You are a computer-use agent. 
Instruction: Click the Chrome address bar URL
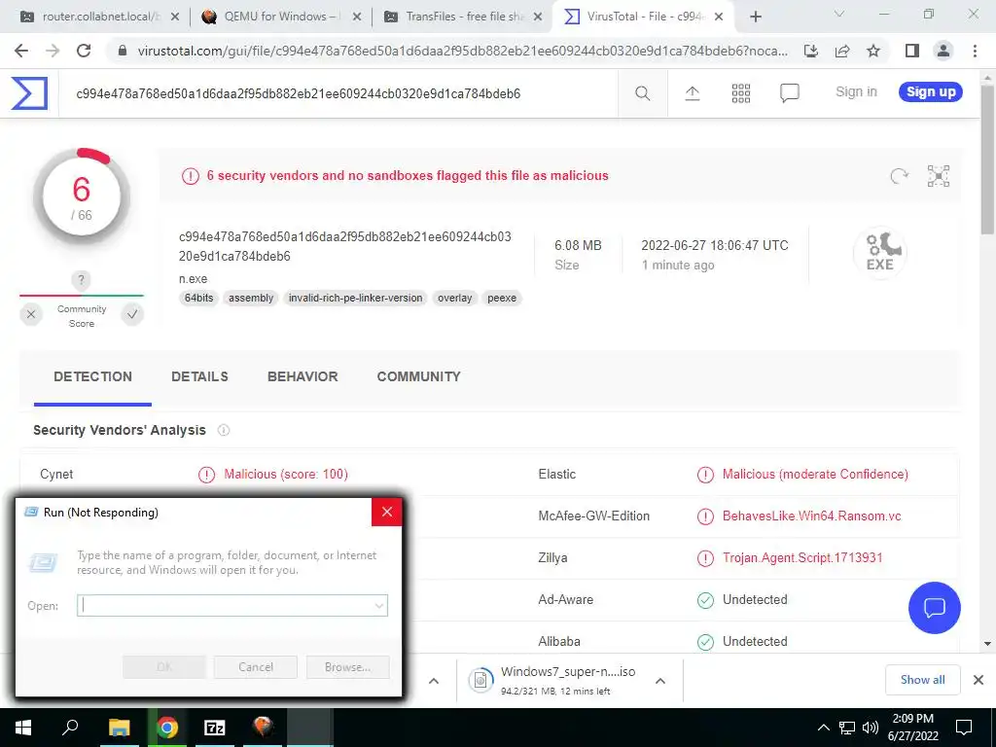coord(462,51)
